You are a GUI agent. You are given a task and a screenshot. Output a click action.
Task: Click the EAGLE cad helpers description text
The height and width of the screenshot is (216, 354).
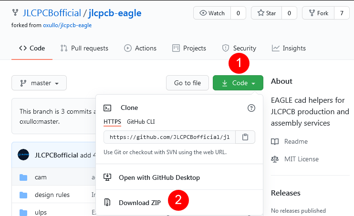click(310, 111)
